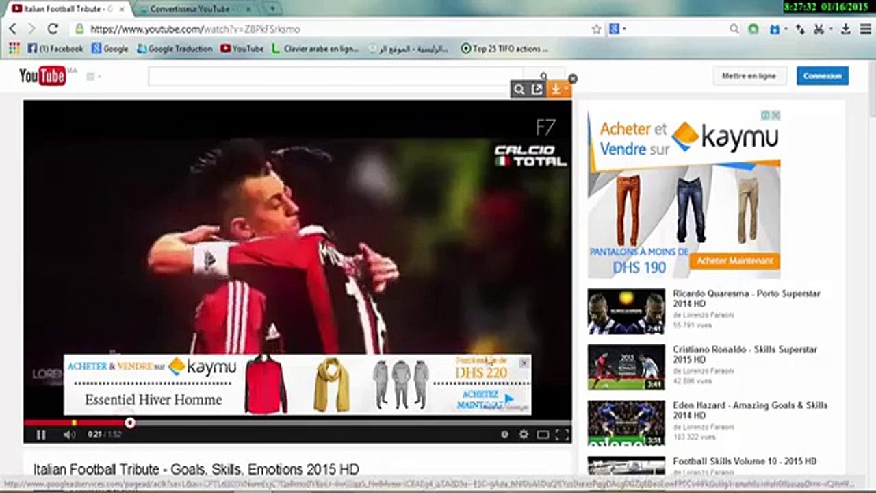Click the address bar URL
Screen dimensions: 876x493
[195, 29]
